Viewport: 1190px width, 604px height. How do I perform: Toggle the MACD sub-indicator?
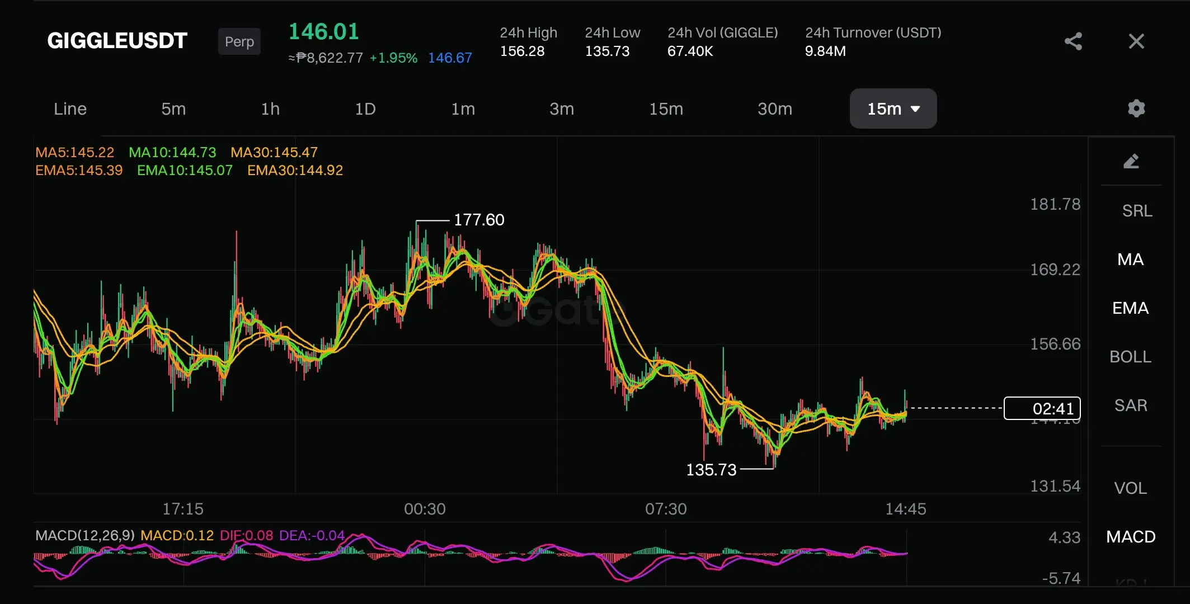(1130, 537)
